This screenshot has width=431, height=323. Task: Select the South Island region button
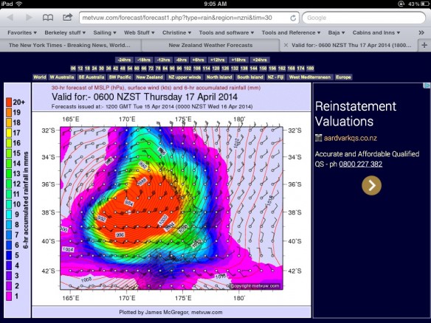click(x=250, y=77)
